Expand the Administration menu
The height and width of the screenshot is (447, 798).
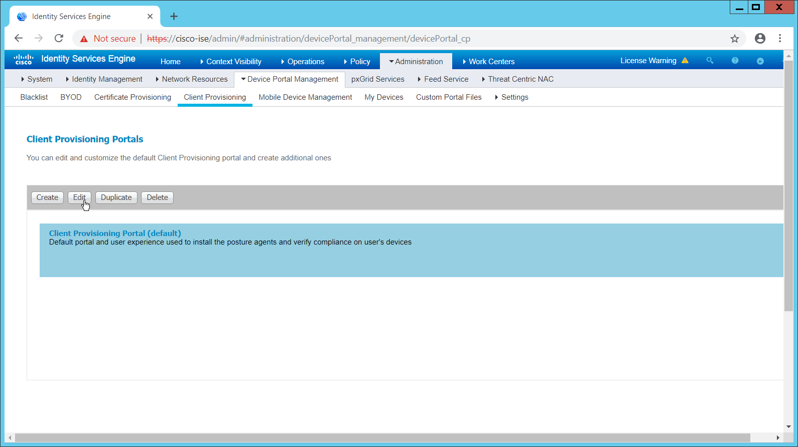[416, 62]
